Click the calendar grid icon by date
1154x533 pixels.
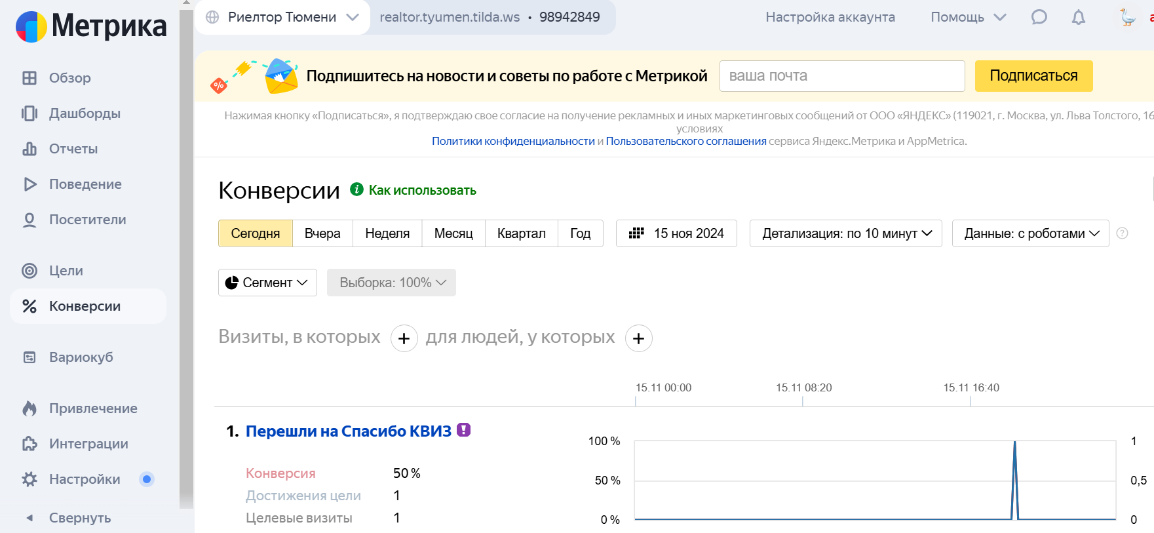click(x=636, y=233)
